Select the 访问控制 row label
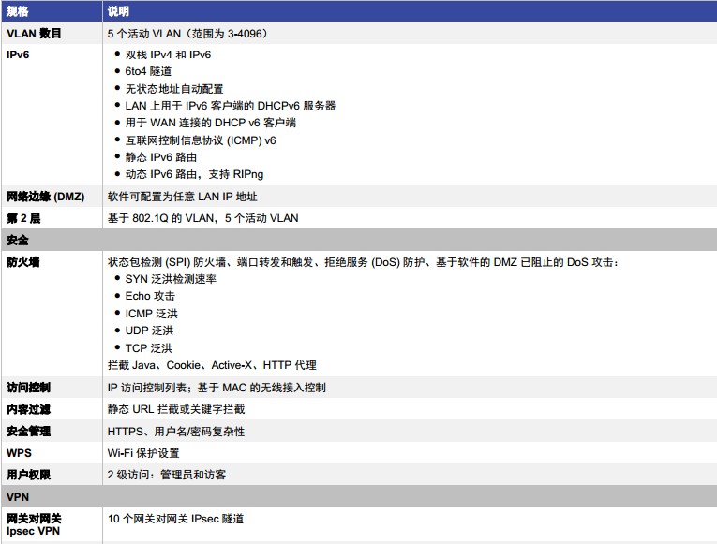The height and width of the screenshot is (544, 717). (x=29, y=388)
